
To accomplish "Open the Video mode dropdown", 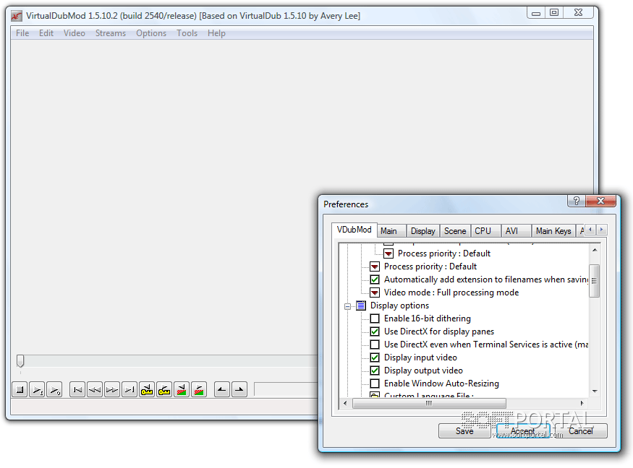I will pos(375,292).
